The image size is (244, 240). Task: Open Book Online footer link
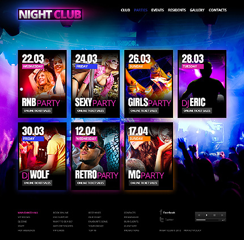[61, 213]
